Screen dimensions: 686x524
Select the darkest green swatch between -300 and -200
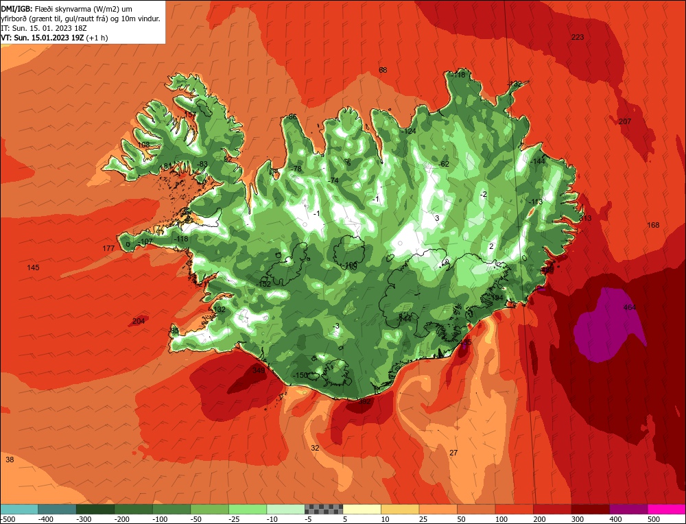tap(95, 509)
